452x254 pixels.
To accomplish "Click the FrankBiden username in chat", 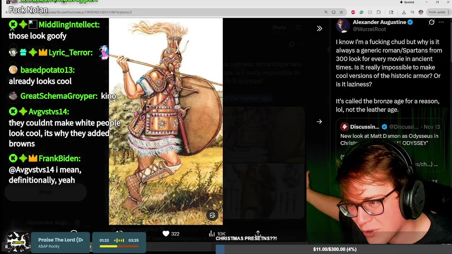I will coord(59,158).
